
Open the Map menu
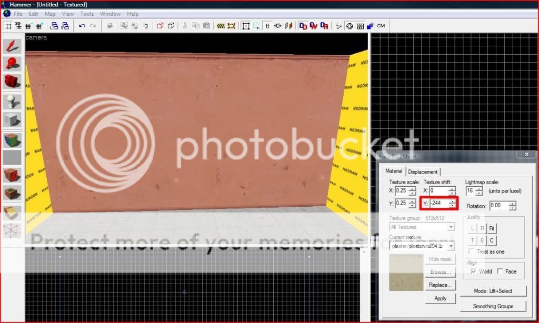50,14
